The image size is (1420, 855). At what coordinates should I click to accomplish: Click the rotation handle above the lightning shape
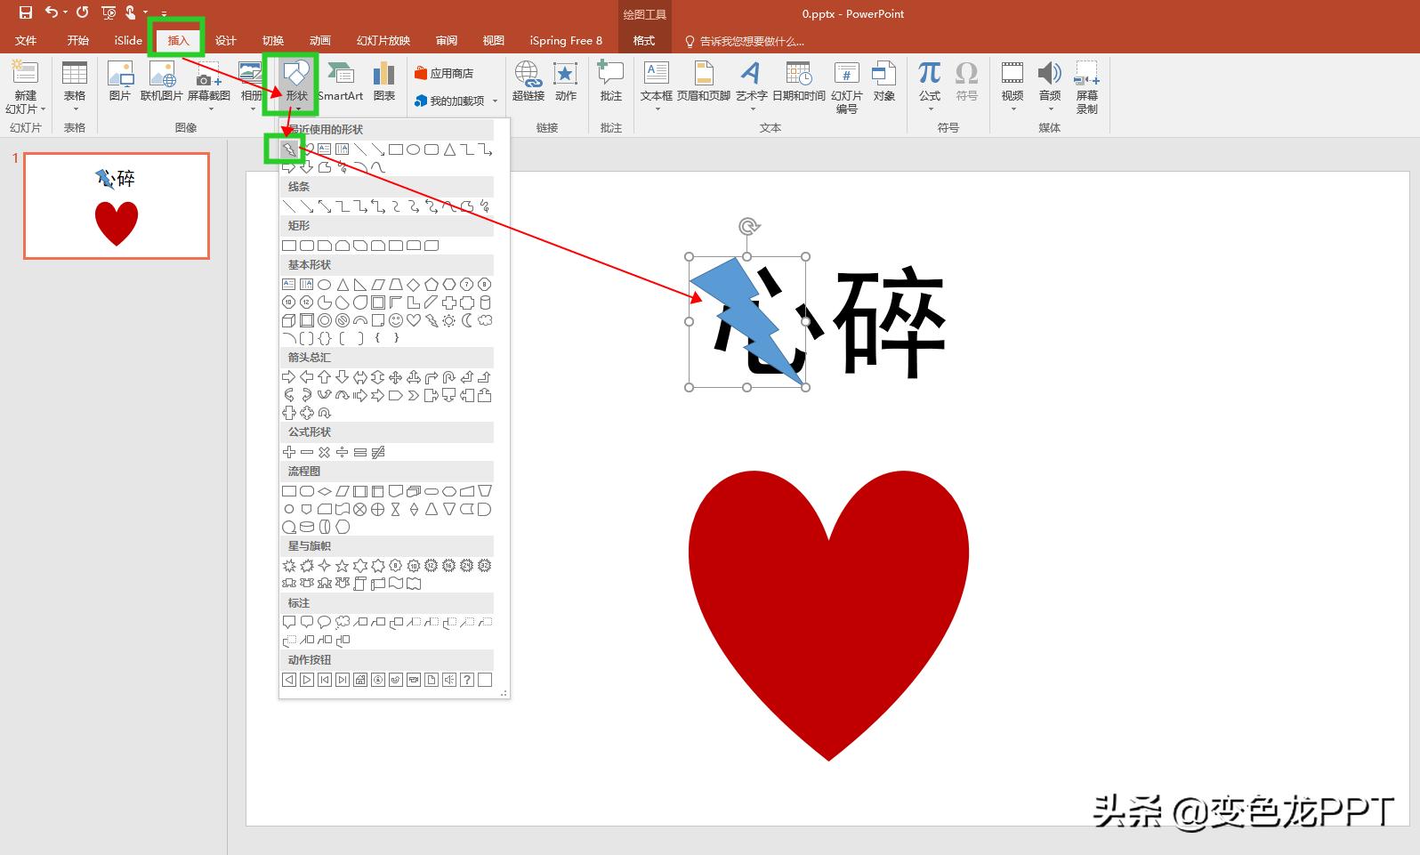click(x=749, y=227)
